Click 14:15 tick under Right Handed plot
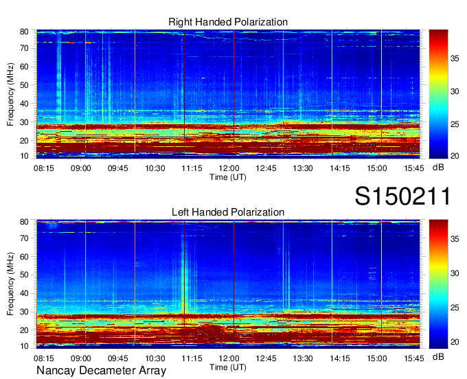This screenshot has height=379, width=467. 340,168
